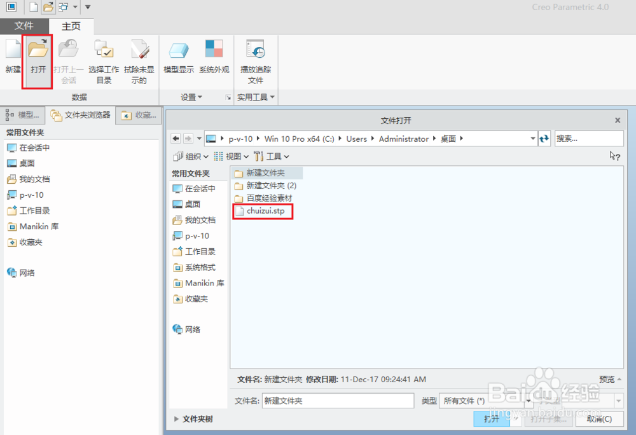Select 网络 in left folder browser panel
This screenshot has width=636, height=435.
21,273
